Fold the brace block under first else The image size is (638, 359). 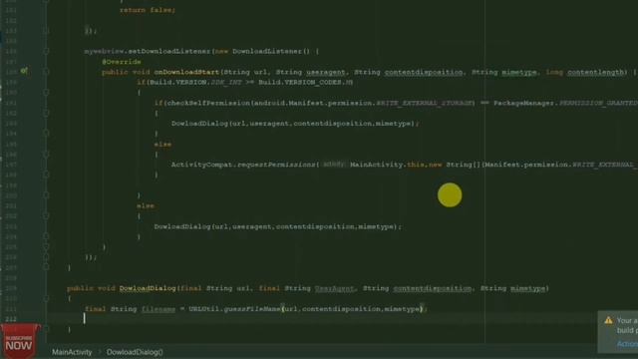click(x=46, y=155)
